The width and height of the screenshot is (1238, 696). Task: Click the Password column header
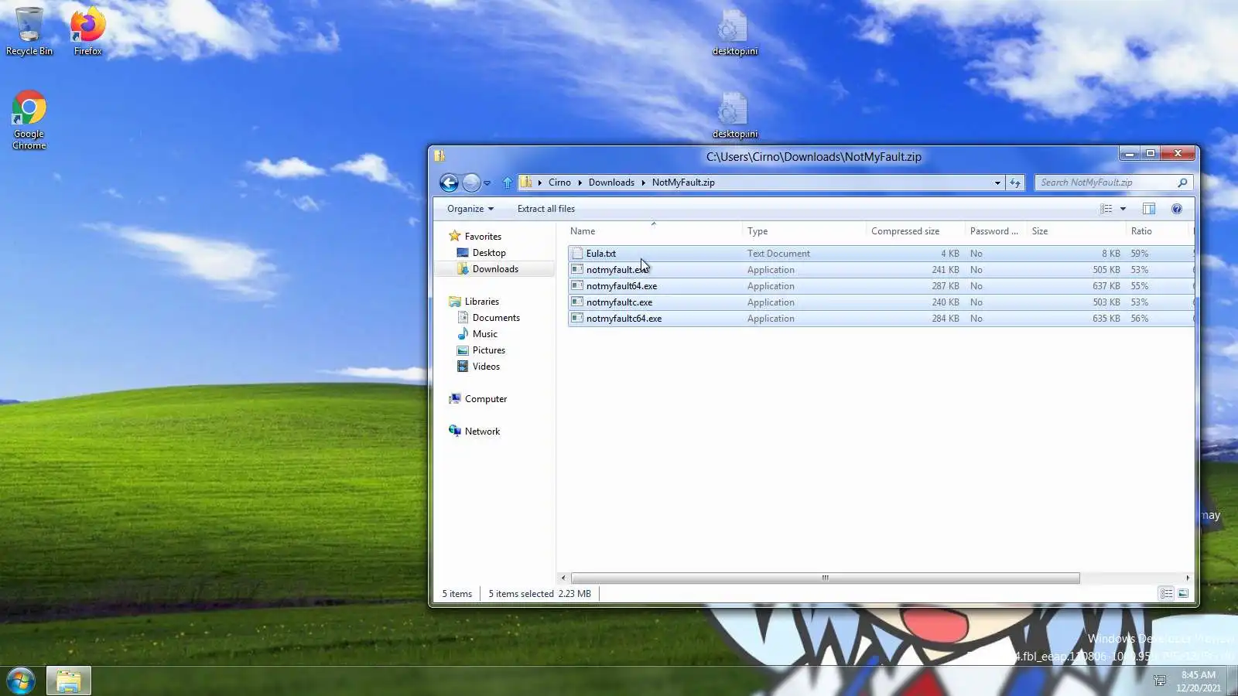click(997, 231)
